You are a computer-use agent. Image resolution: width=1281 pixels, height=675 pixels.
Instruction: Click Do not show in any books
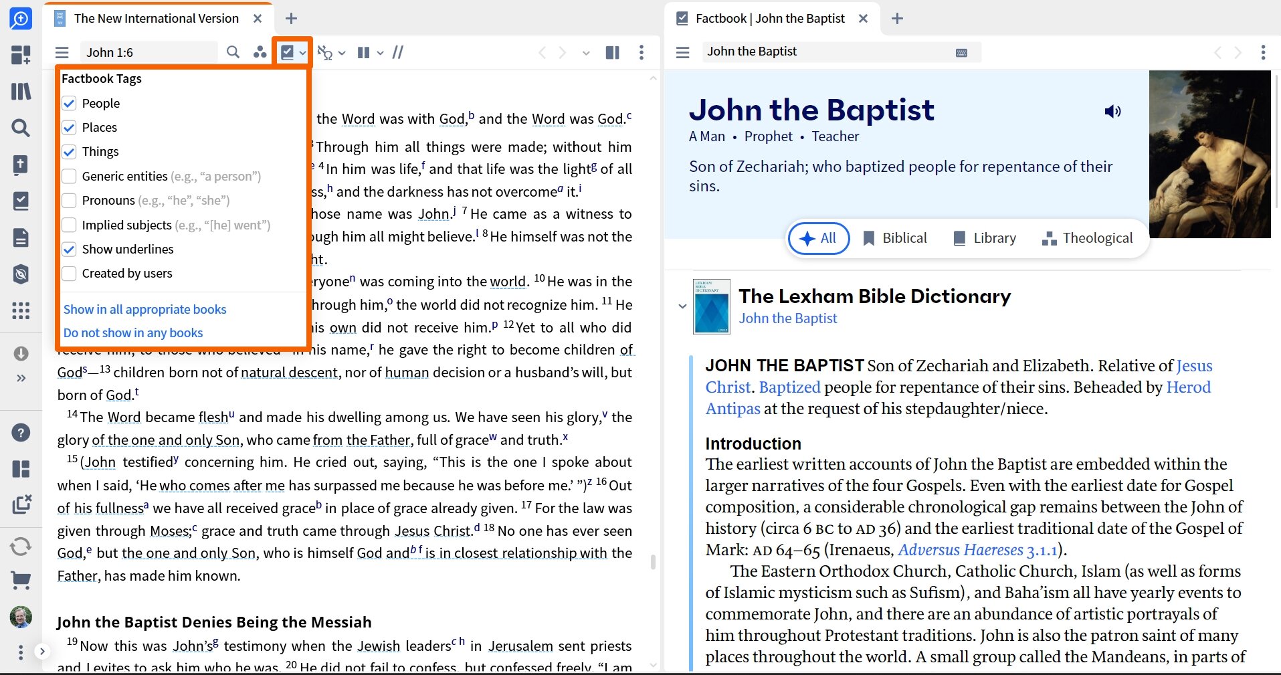pyautogui.click(x=133, y=332)
